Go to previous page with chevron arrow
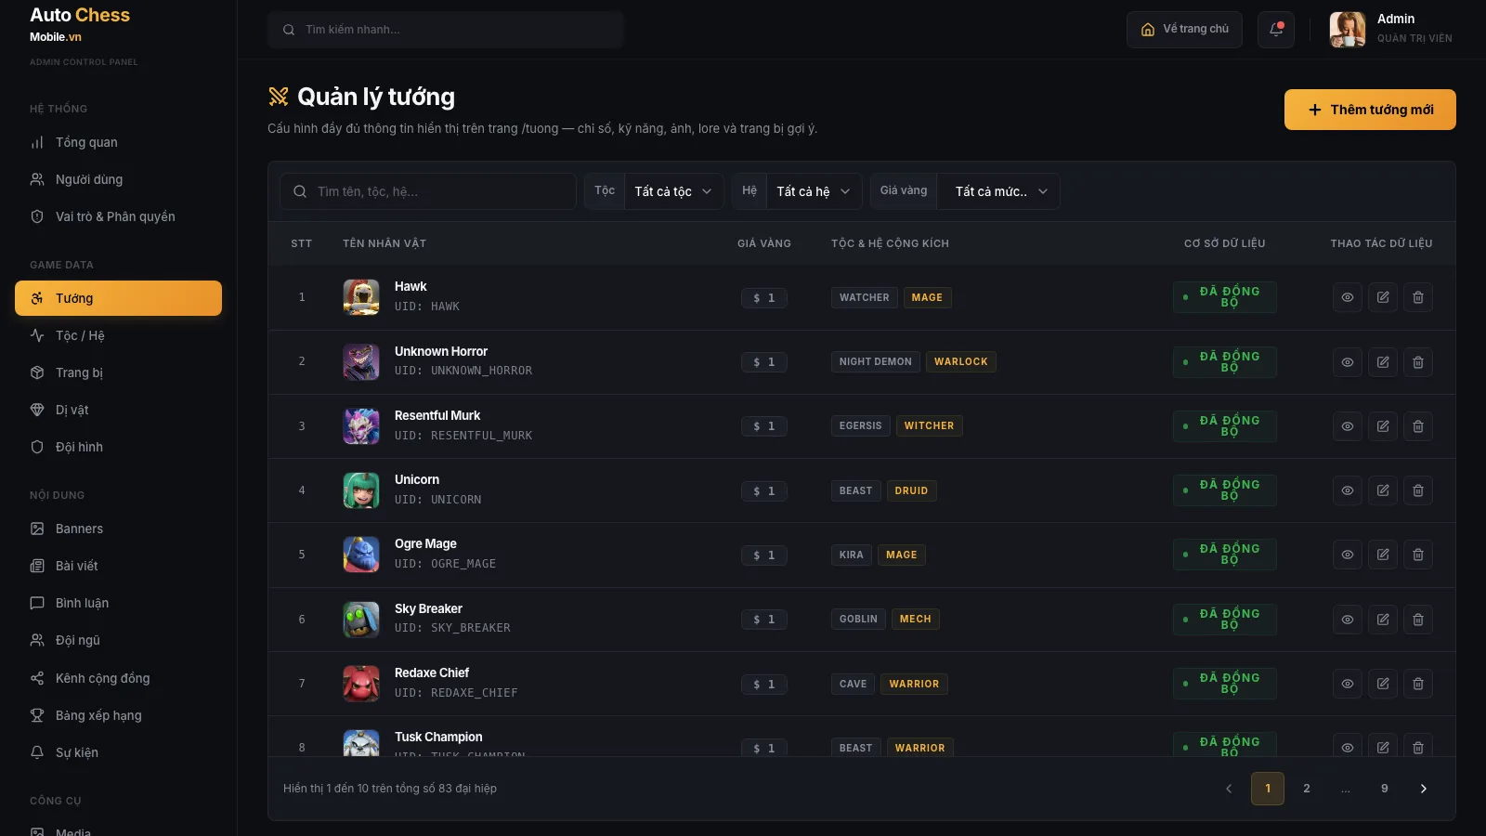This screenshot has width=1486, height=836. [1229, 789]
